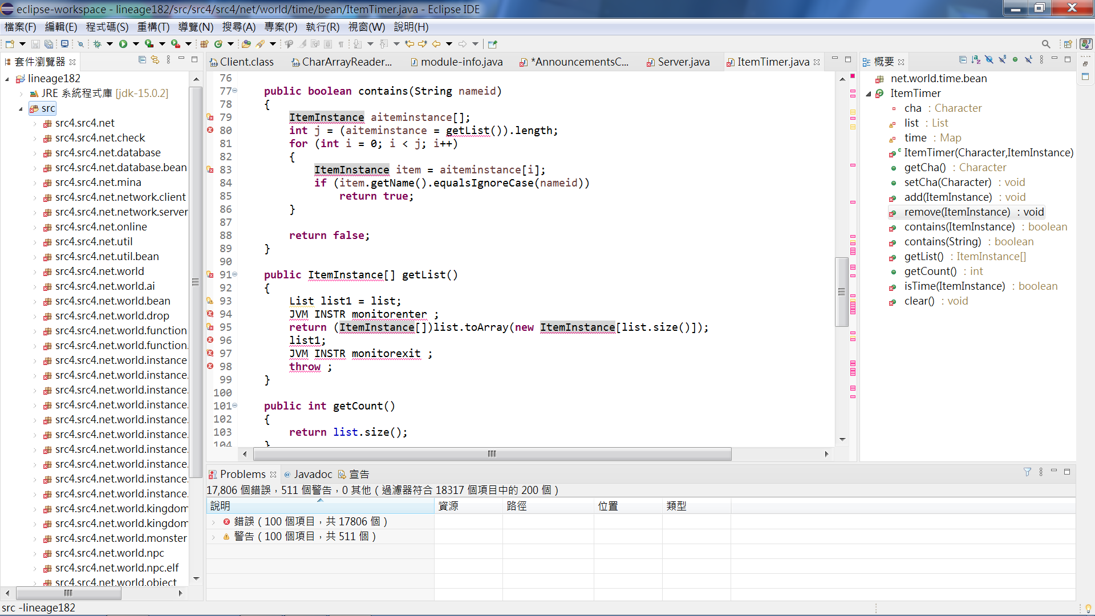
Task: Start the Debug (bug) toolbar icon
Action: coord(98,44)
